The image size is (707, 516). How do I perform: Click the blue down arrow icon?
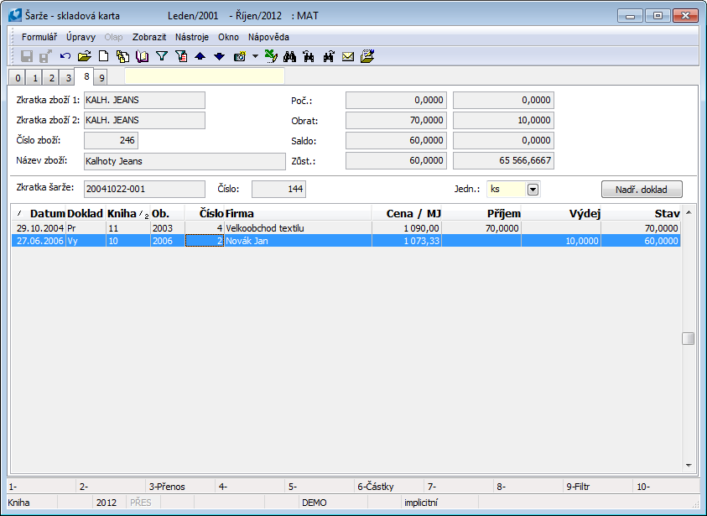click(219, 56)
